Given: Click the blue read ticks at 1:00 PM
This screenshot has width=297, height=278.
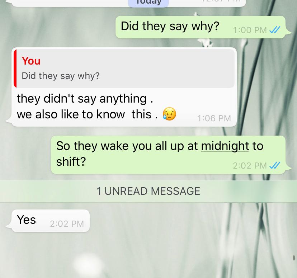Looking at the screenshot, I should (274, 30).
